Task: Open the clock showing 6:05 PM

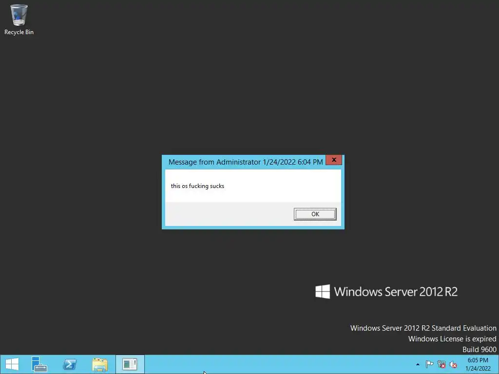Action: [x=478, y=364]
